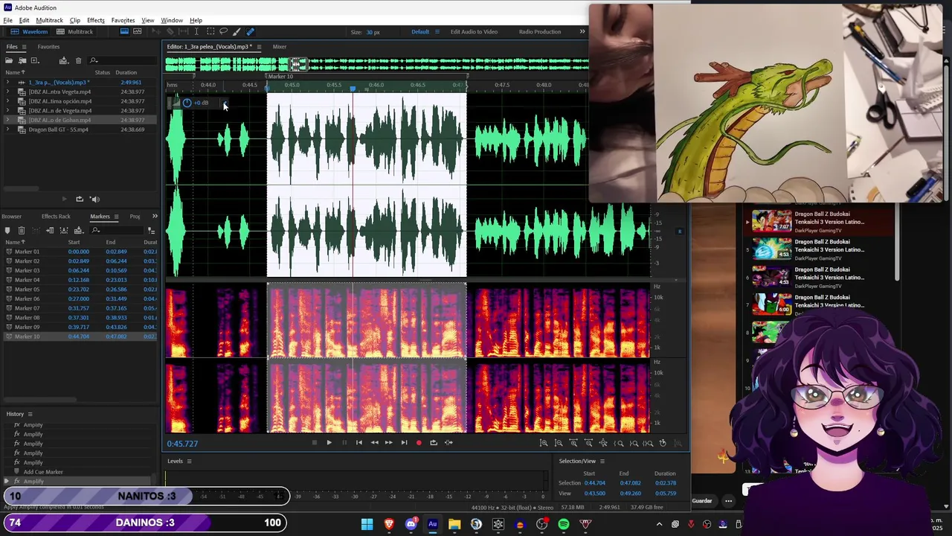Select Edit Audio to Video workspace
The image size is (952, 536).
pos(474,32)
